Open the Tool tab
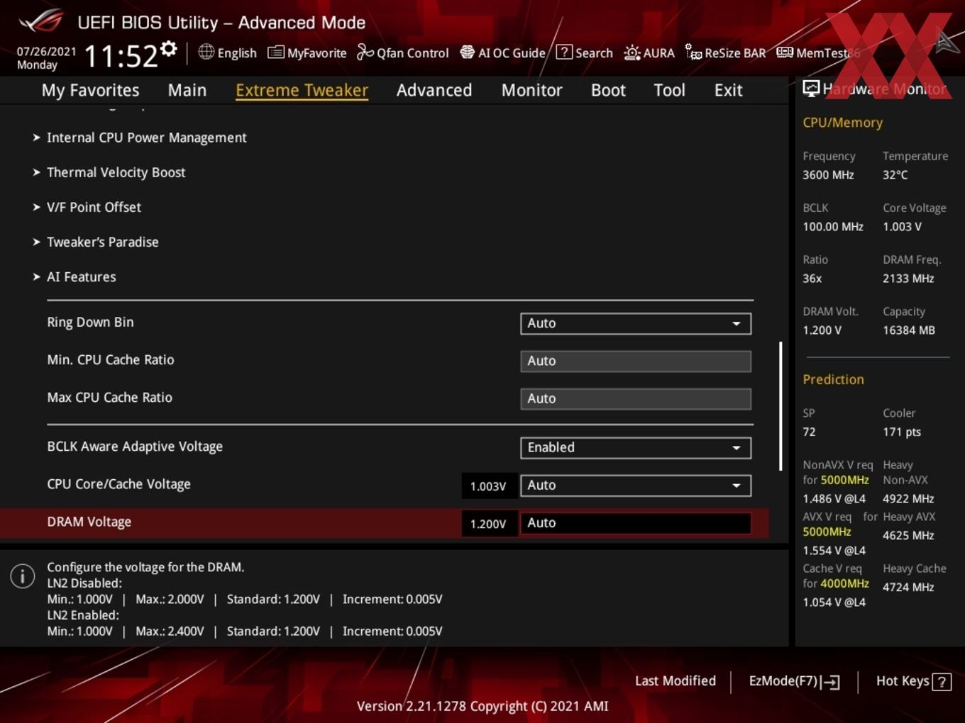Image resolution: width=965 pixels, height=723 pixels. pos(669,90)
